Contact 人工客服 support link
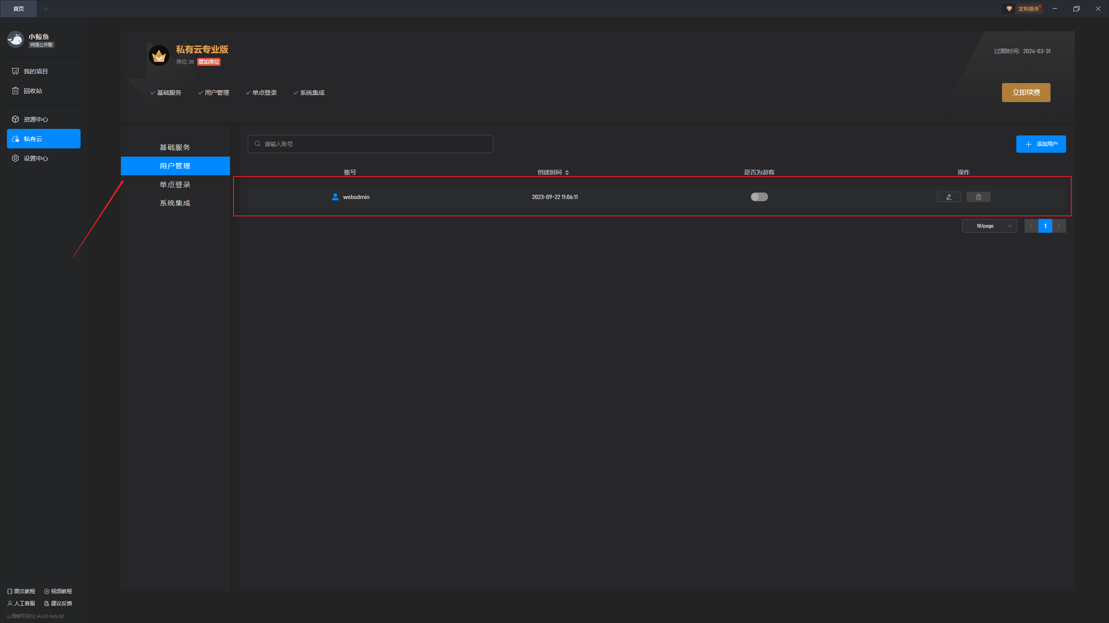1109x623 pixels. click(21, 604)
